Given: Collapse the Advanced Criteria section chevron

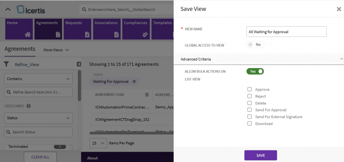Looking at the screenshot, I should click(341, 59).
